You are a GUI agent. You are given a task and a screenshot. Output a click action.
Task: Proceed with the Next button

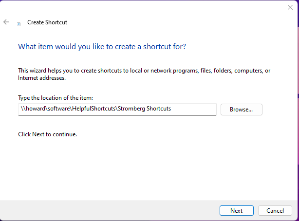click(236, 210)
